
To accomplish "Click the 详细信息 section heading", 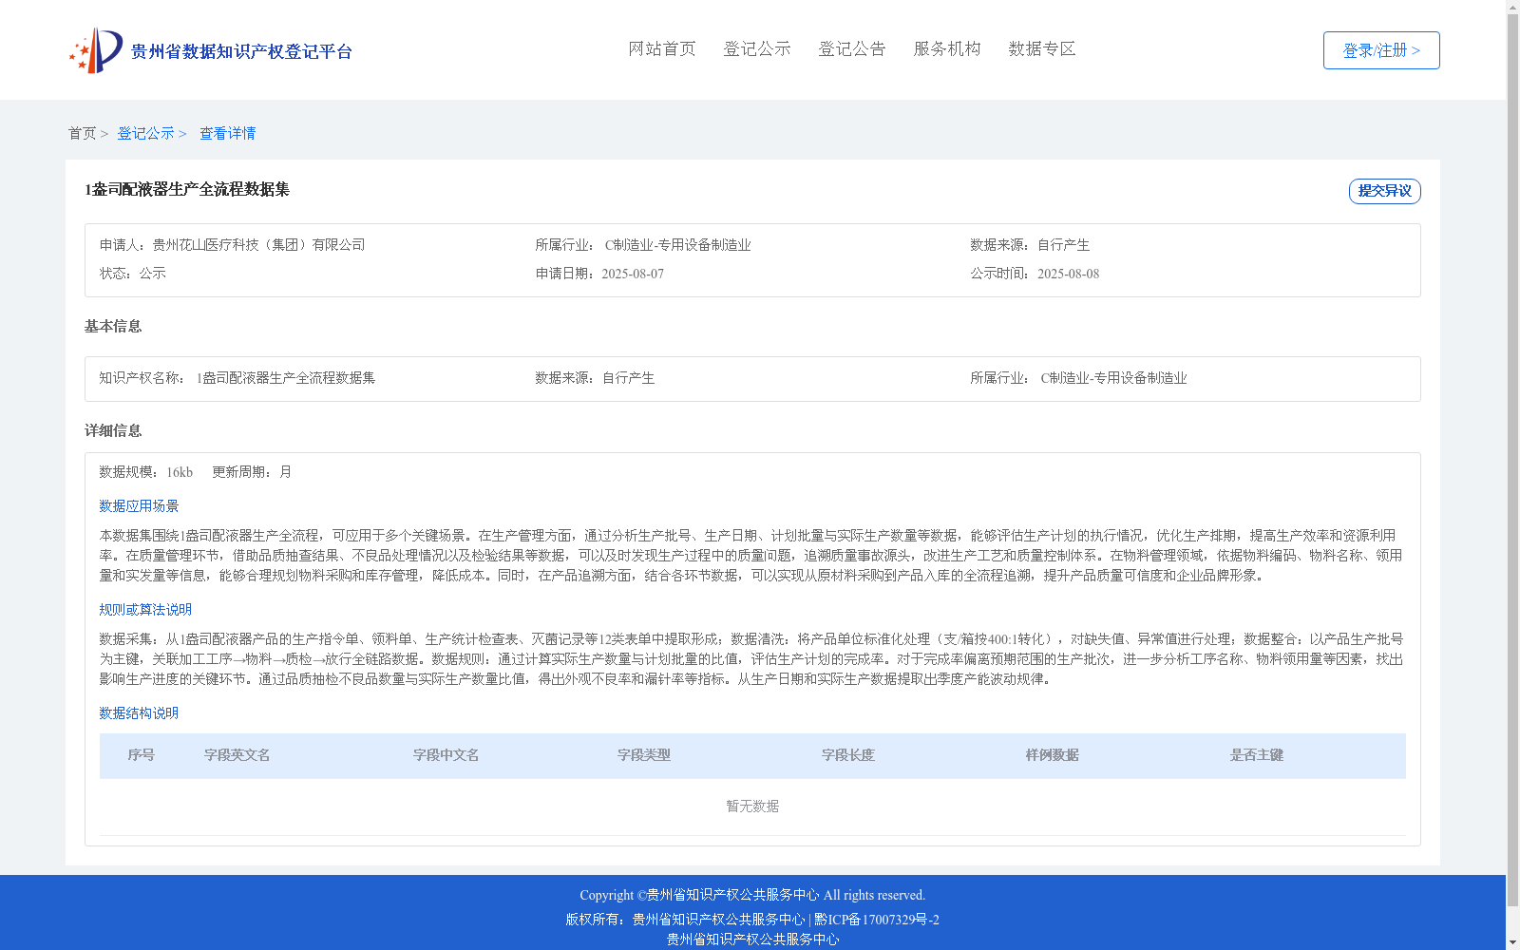I will click(113, 430).
